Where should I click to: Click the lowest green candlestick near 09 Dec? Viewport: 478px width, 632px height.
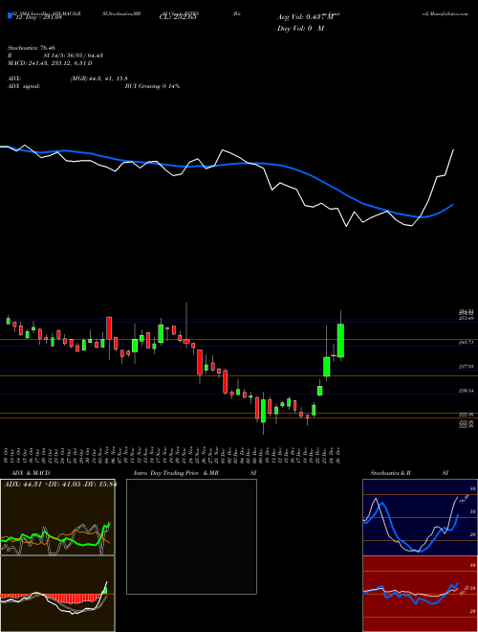264,411
